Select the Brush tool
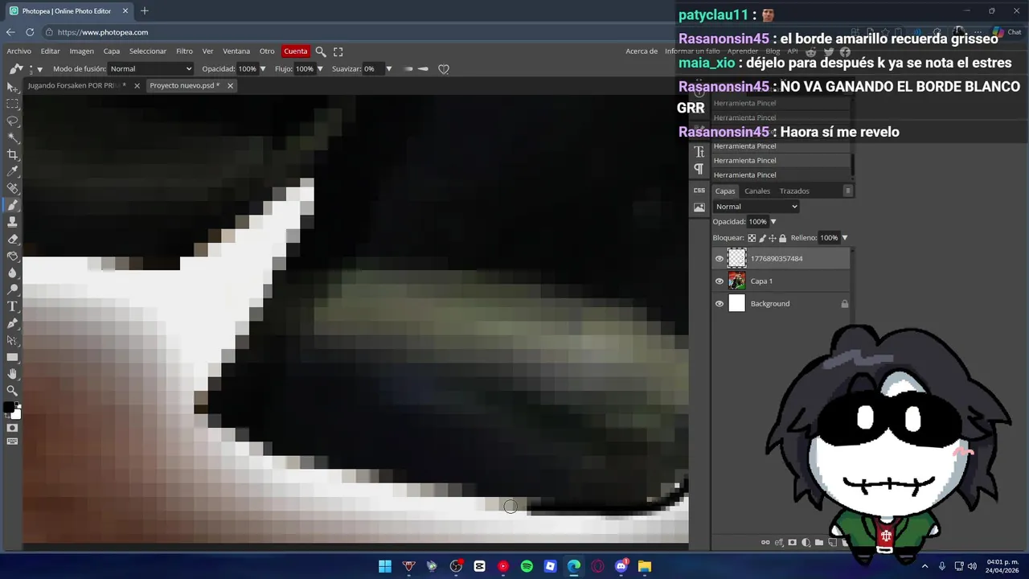Screen dimensions: 1029x579 (13, 205)
